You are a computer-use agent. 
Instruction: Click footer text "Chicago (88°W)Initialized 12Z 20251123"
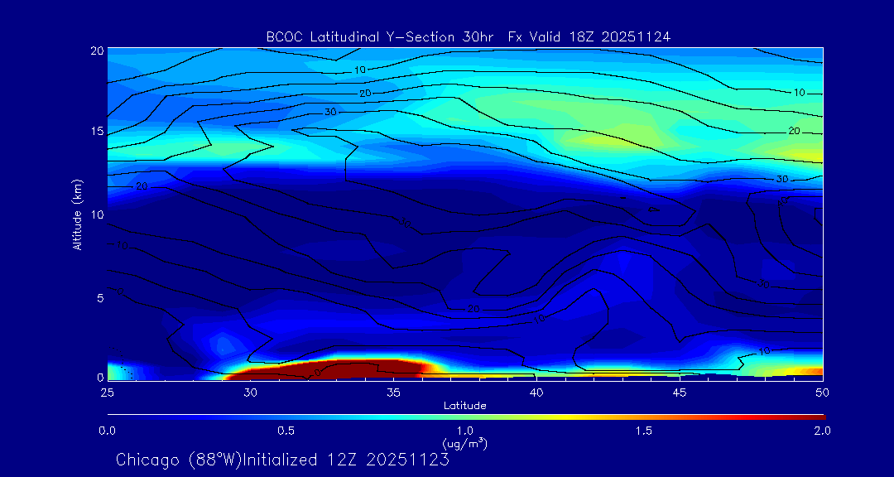pos(282,460)
